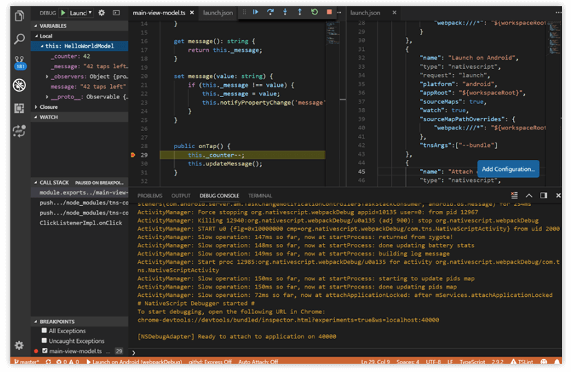Open the Explorer view in the activity bar
This screenshot has width=571, height=372.
click(19, 16)
